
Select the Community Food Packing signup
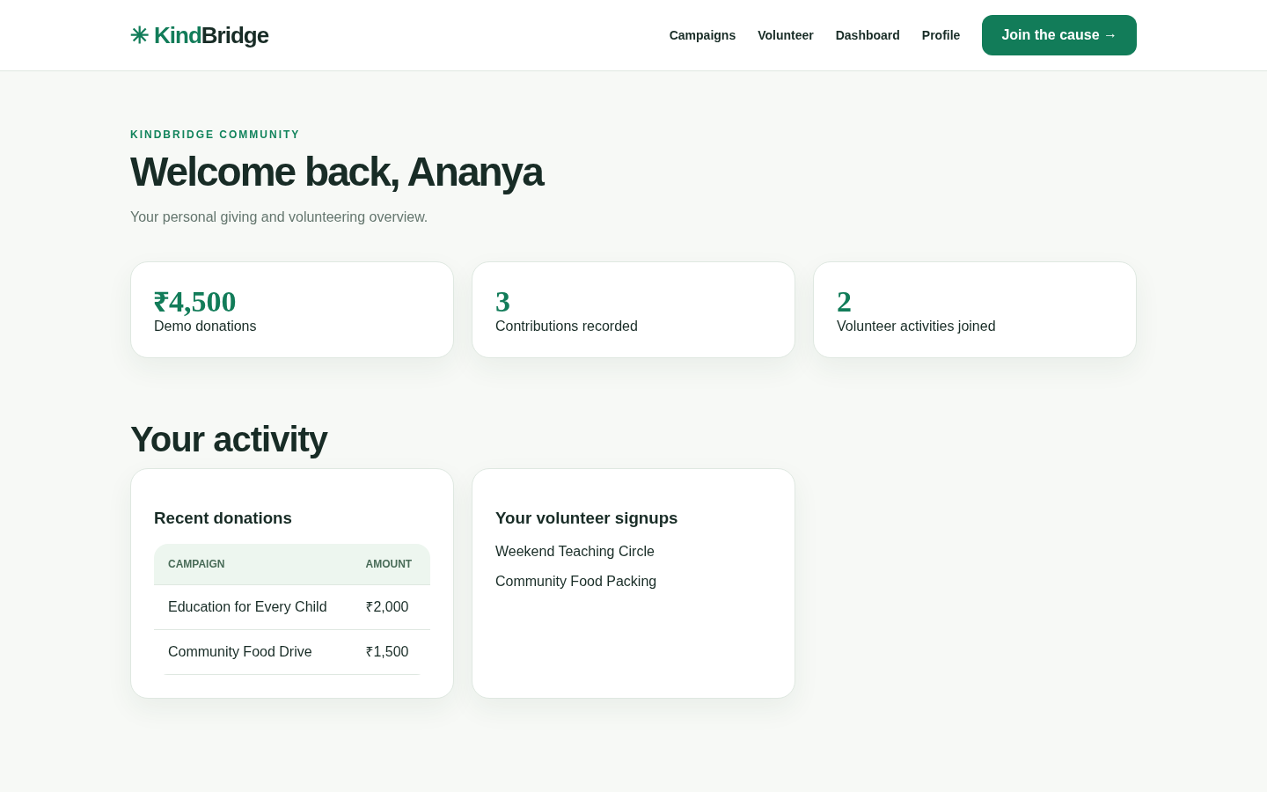(575, 582)
